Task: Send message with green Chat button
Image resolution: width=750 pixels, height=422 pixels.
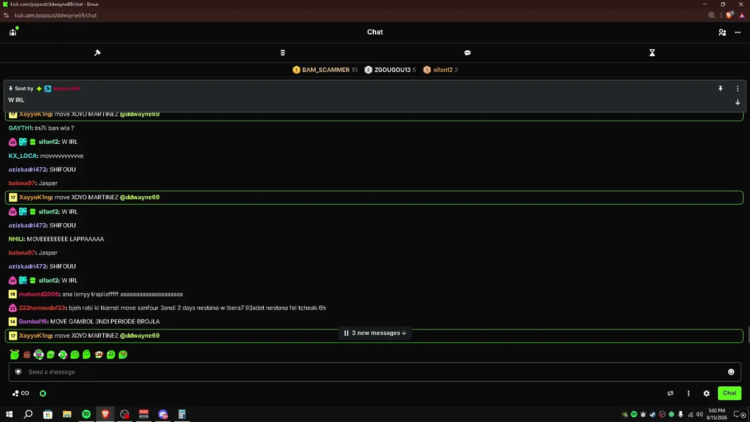Action: point(729,393)
